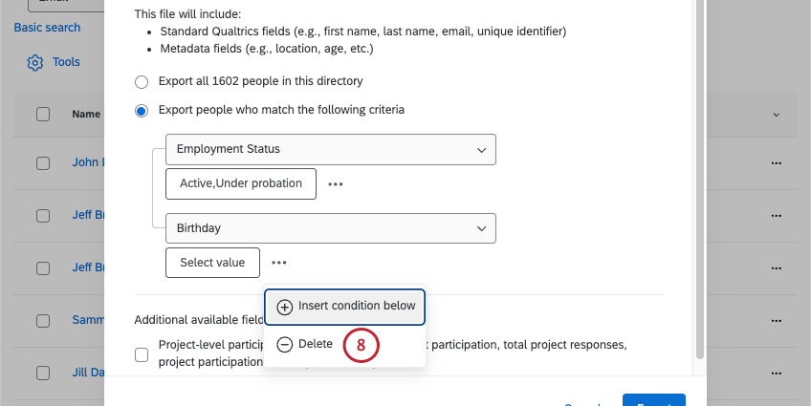Open row actions dots for Jill row
The width and height of the screenshot is (811, 406).
pos(776,373)
